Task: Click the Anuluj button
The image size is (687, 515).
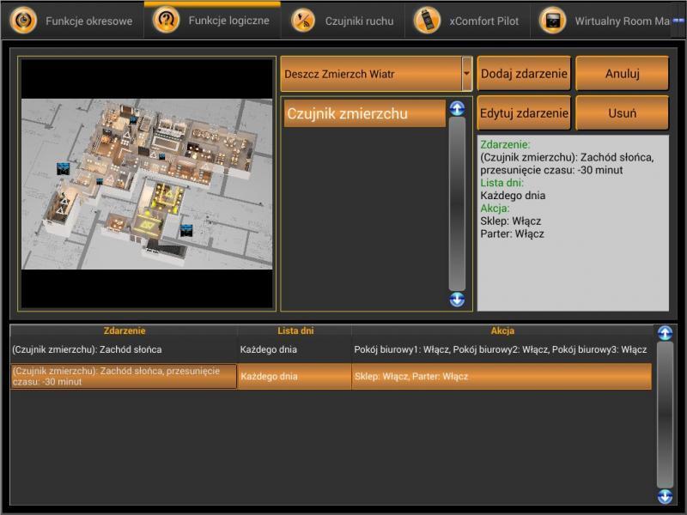Action: [622, 74]
